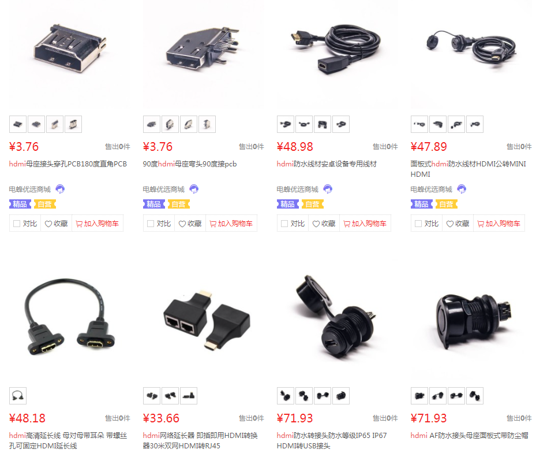This screenshot has height=453, width=536.
Task: Select second thumbnail under first hdmi母座 product
Action: tap(36, 124)
